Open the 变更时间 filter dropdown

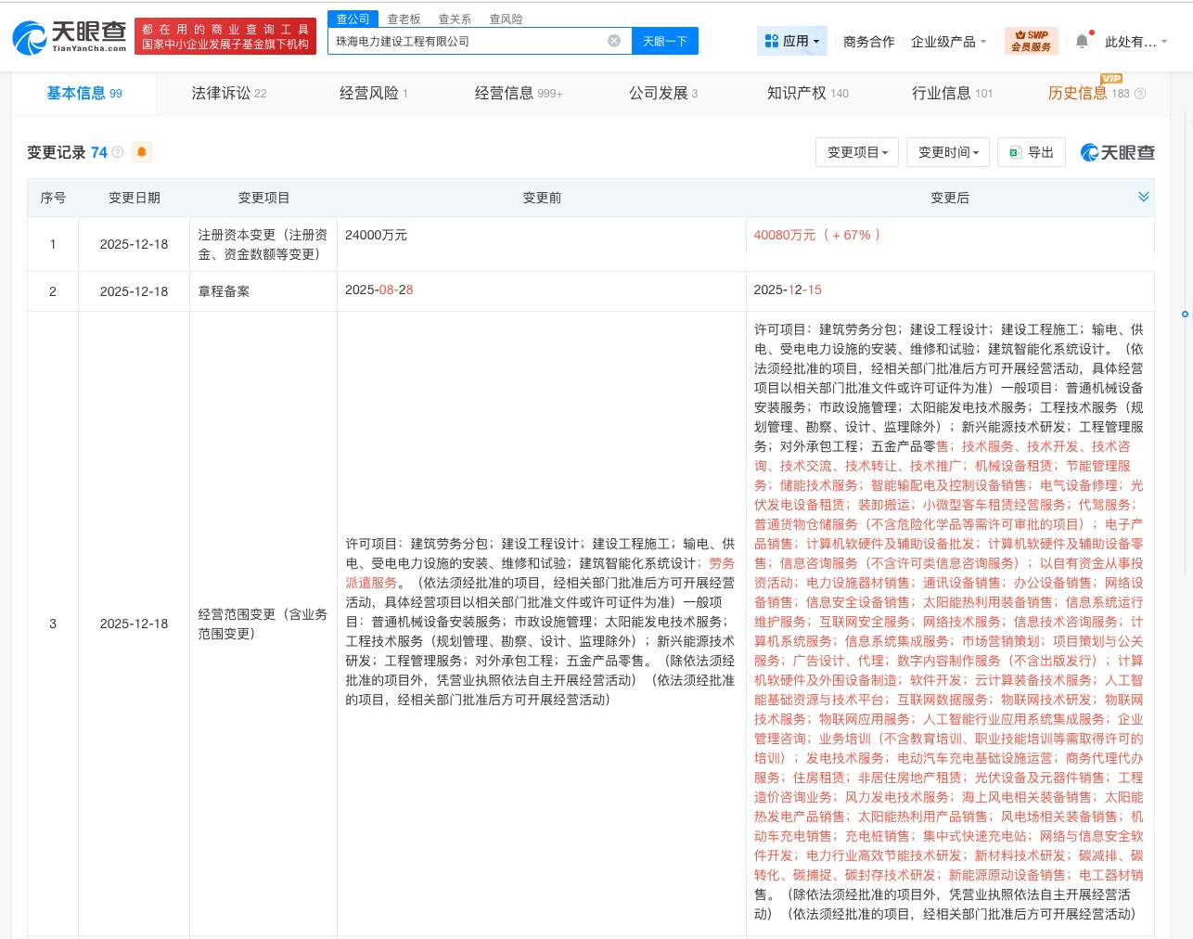coord(947,152)
